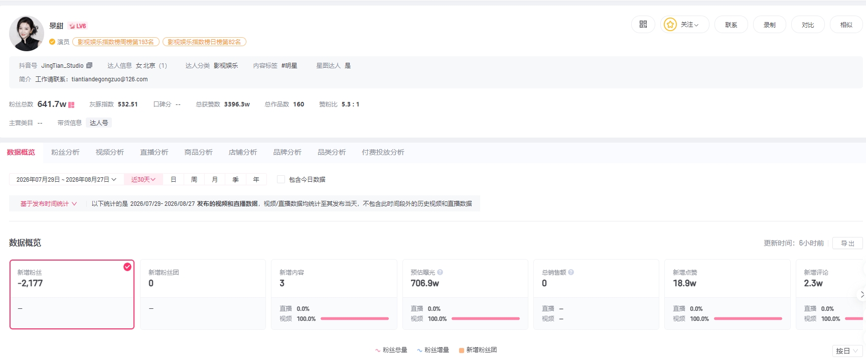Click the #明星 content tag
Viewport: 866px width, 359px height.
pos(289,66)
